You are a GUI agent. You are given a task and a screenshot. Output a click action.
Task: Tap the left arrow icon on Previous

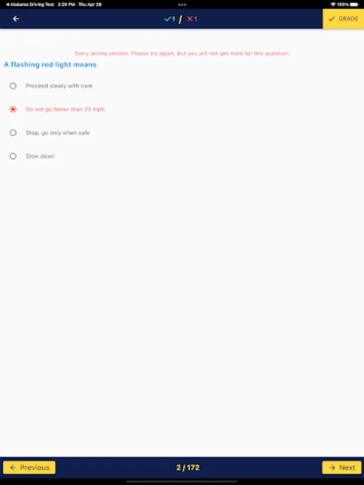[x=13, y=467]
